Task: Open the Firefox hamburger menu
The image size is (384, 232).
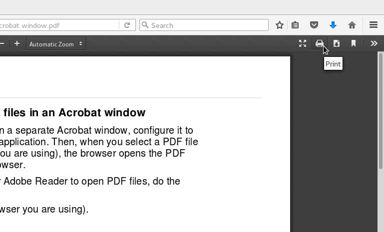Action: 373,25
